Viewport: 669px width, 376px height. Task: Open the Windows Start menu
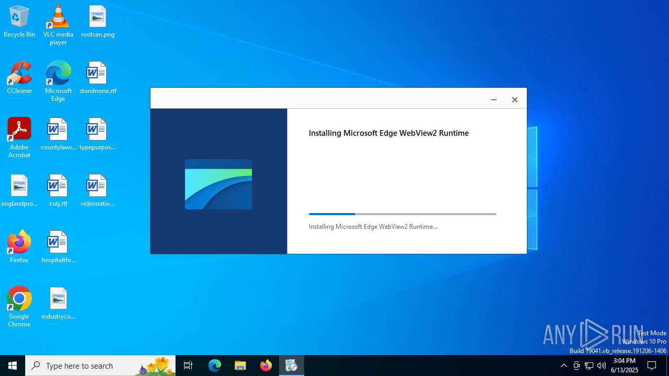click(x=13, y=366)
